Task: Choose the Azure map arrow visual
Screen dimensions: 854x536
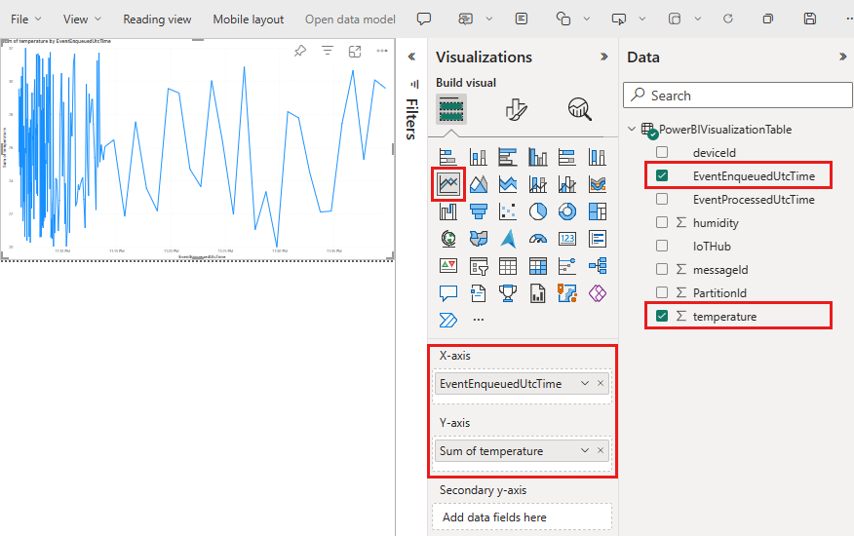Action: click(x=508, y=239)
